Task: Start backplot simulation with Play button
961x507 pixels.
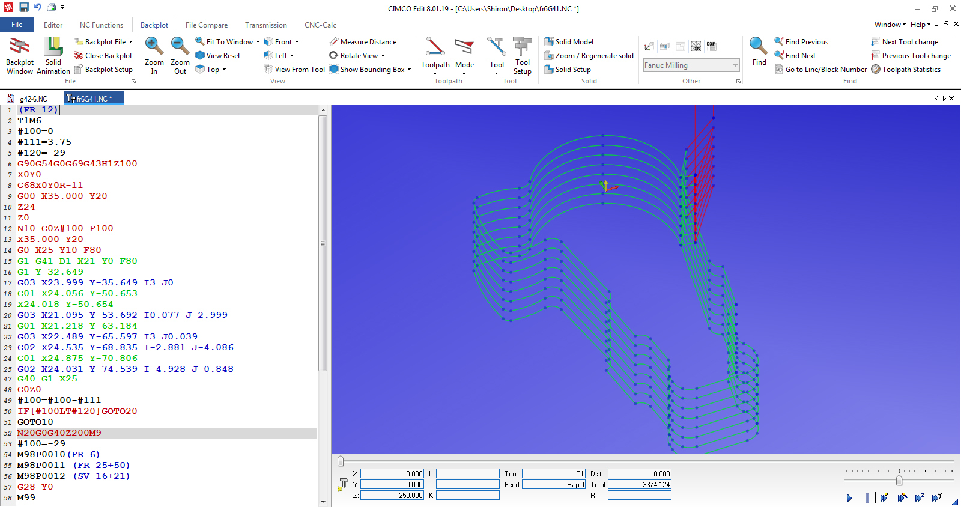Action: pos(849,497)
